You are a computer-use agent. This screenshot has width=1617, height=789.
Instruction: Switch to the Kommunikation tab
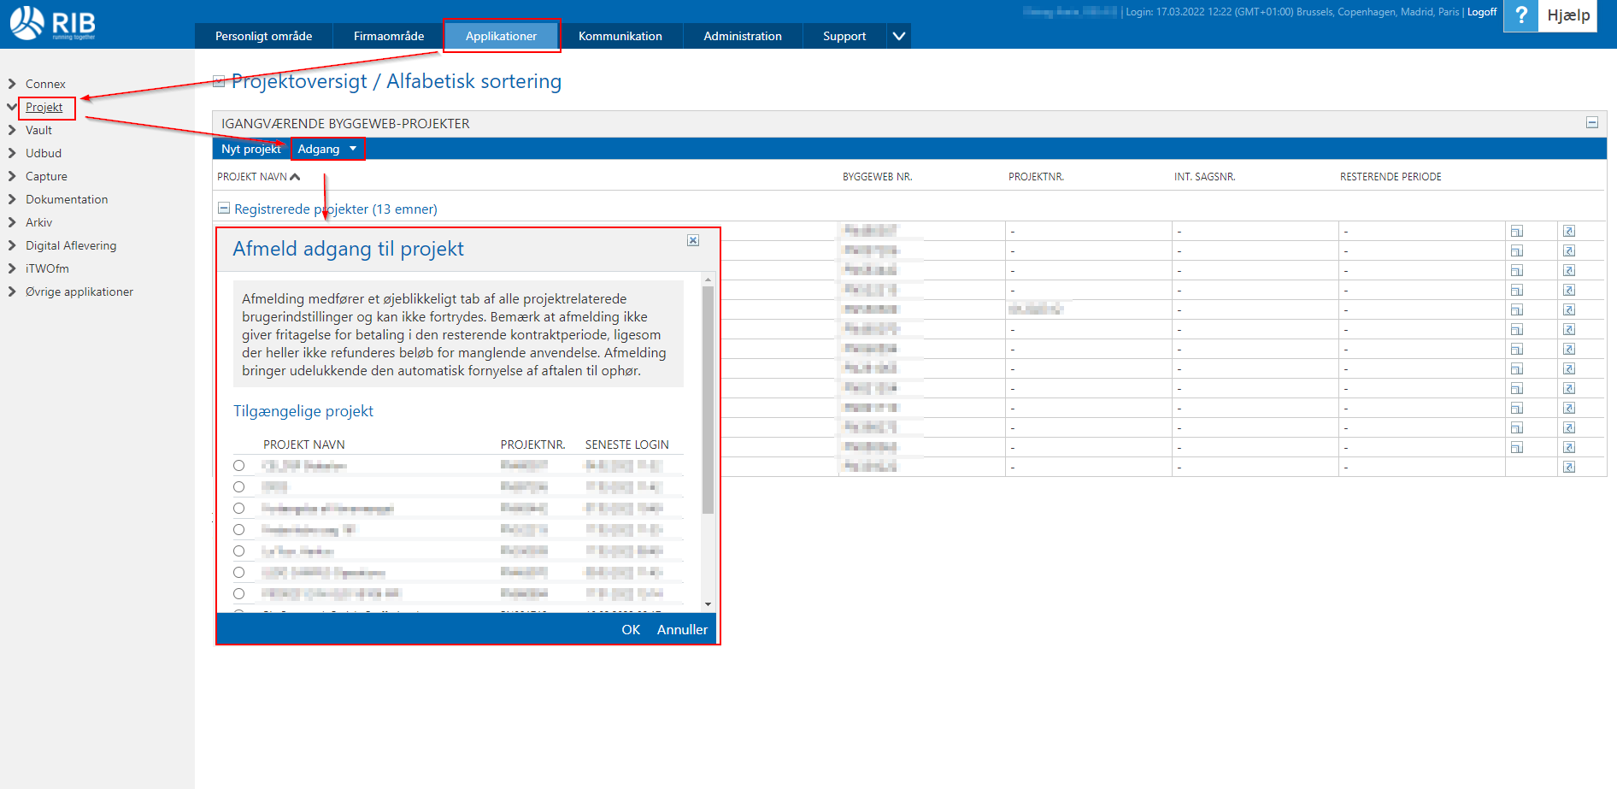click(620, 36)
